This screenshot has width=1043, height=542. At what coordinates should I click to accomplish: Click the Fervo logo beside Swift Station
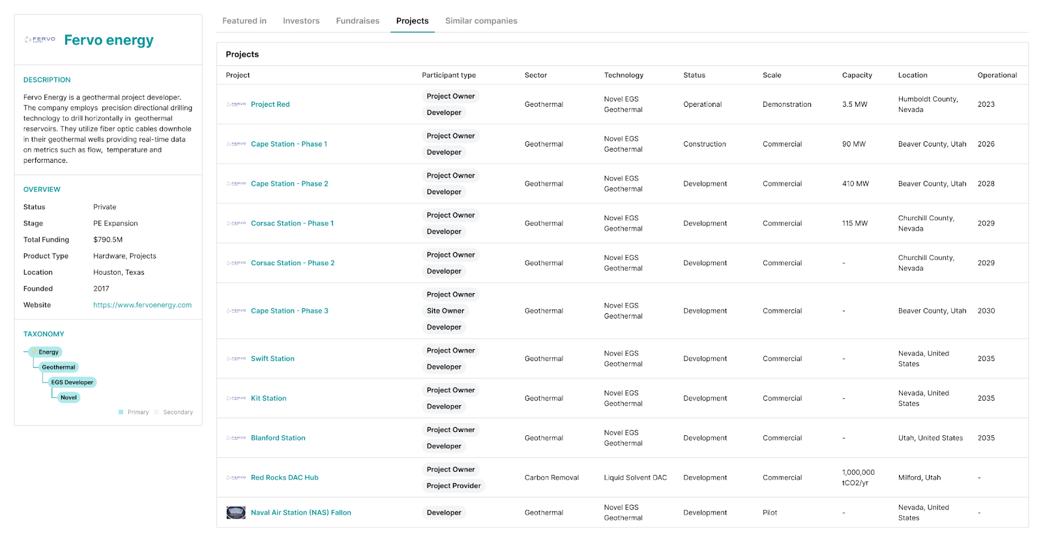click(236, 359)
